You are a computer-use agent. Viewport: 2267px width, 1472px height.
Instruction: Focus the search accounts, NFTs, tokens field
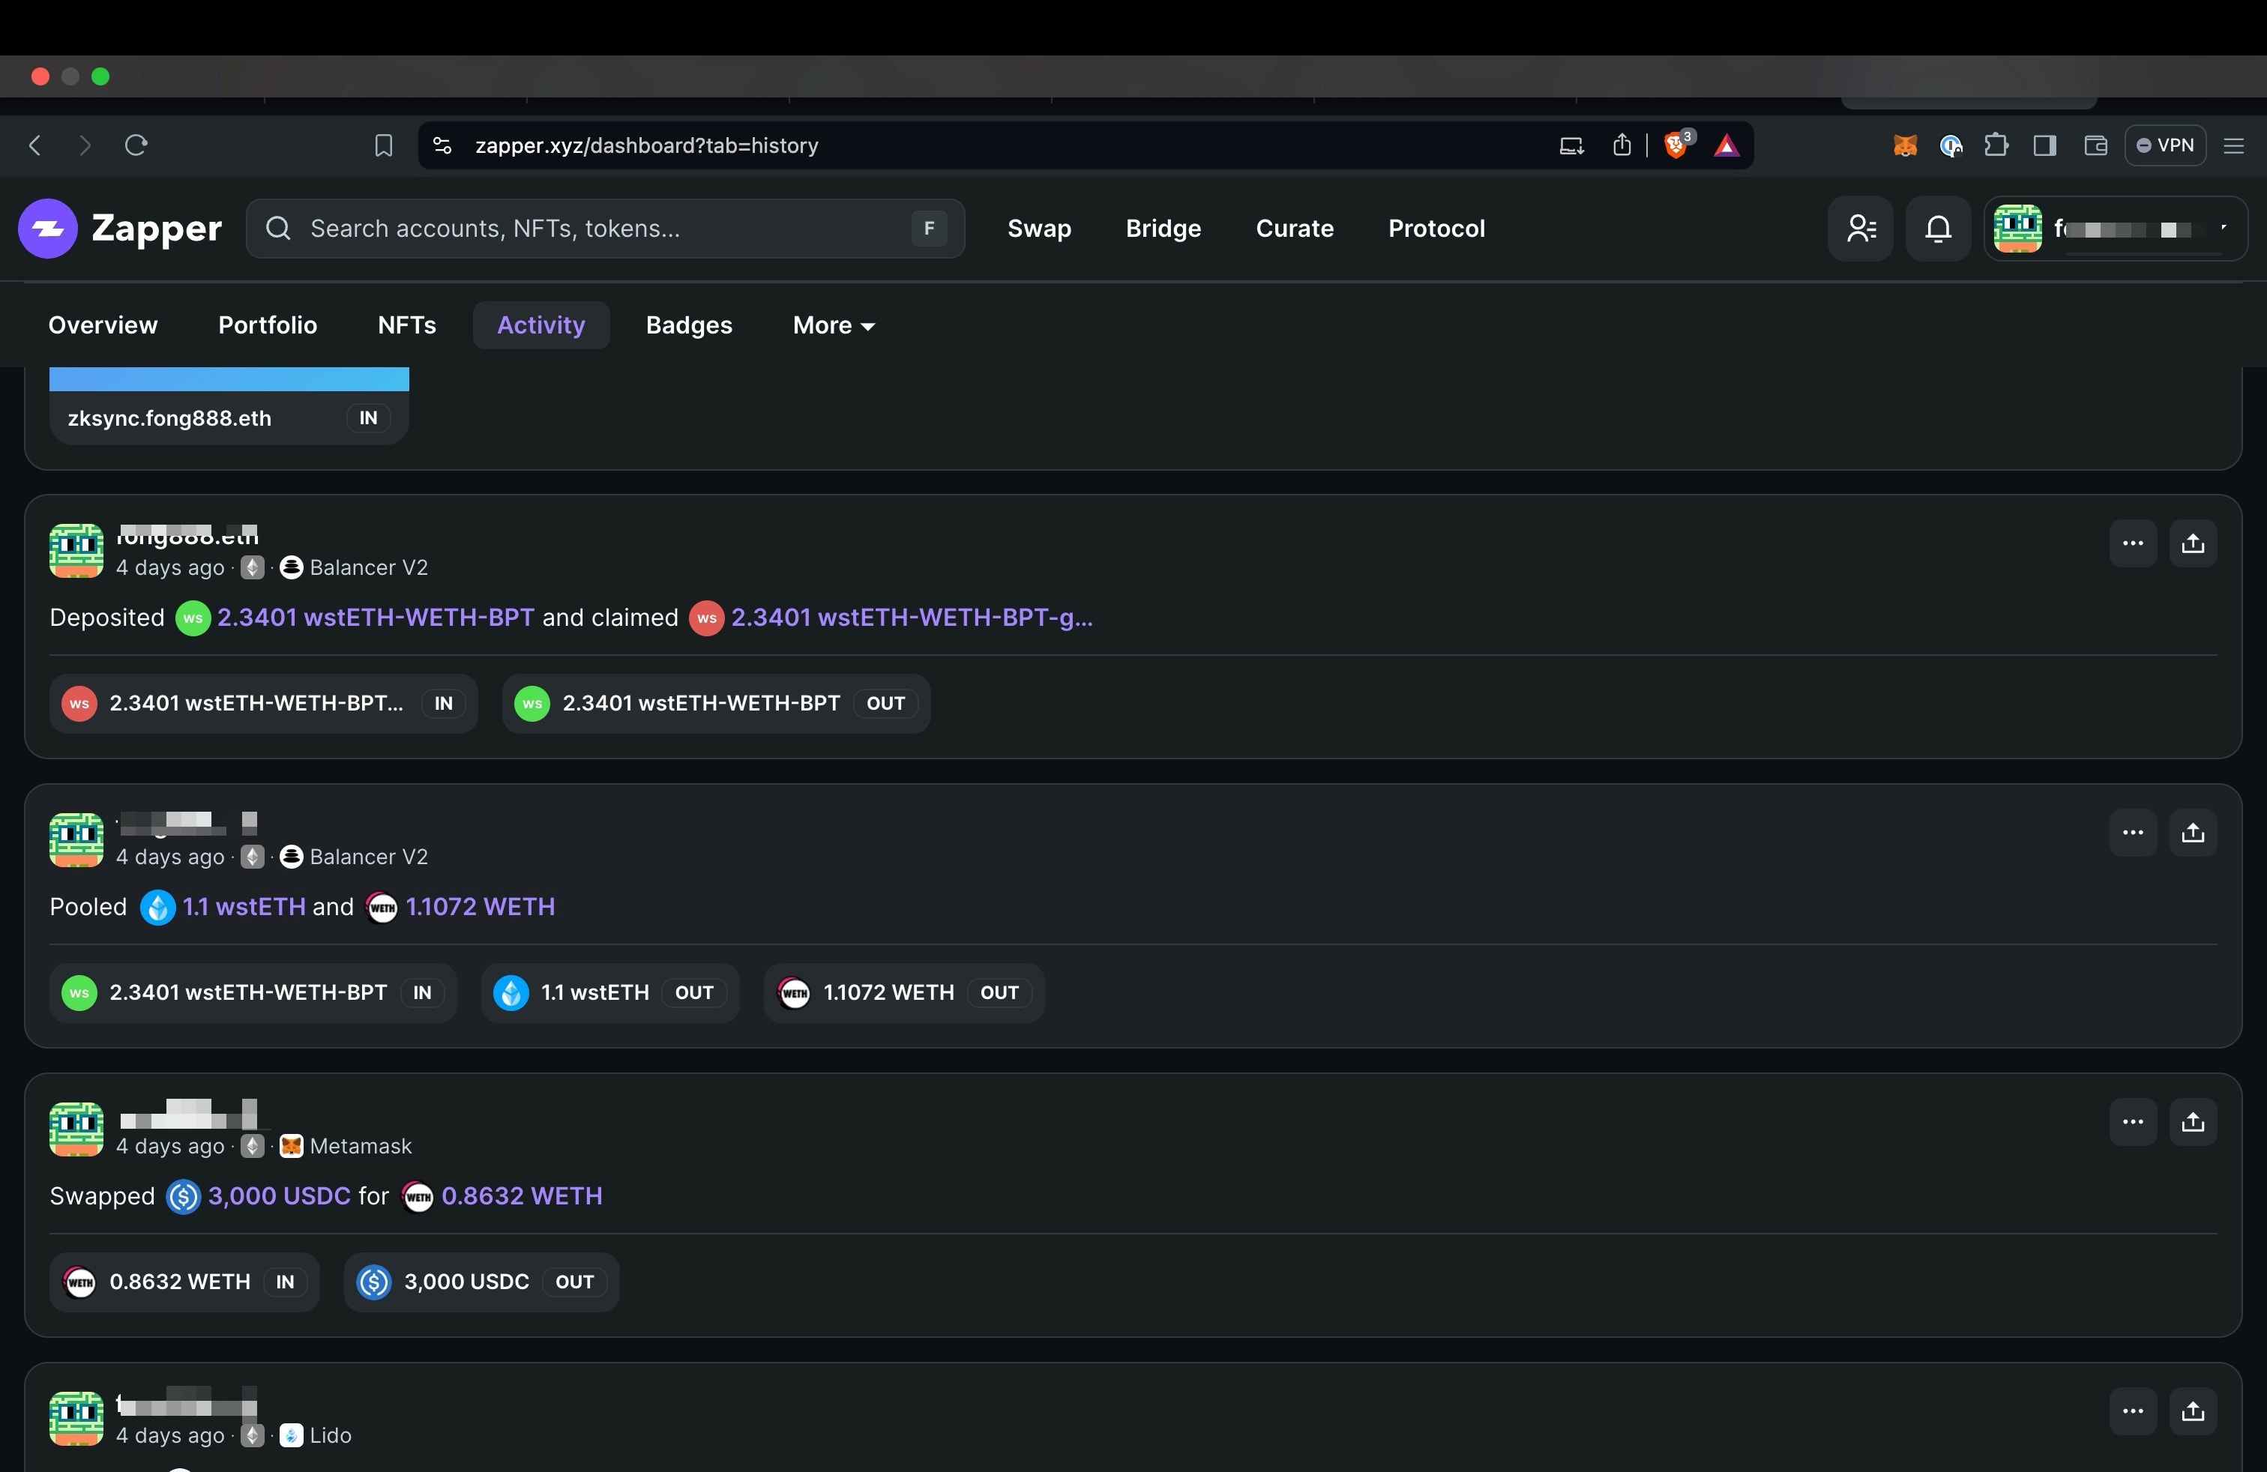point(600,229)
